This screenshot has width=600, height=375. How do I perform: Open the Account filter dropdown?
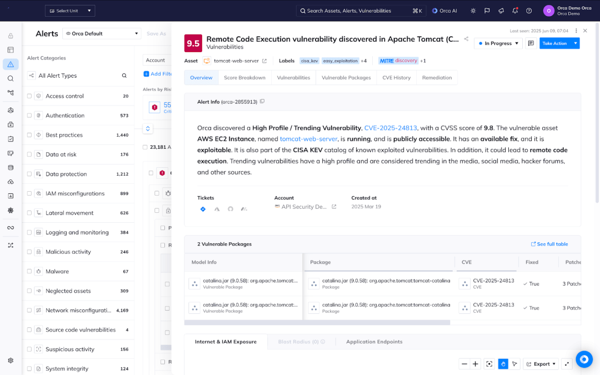pos(157,60)
